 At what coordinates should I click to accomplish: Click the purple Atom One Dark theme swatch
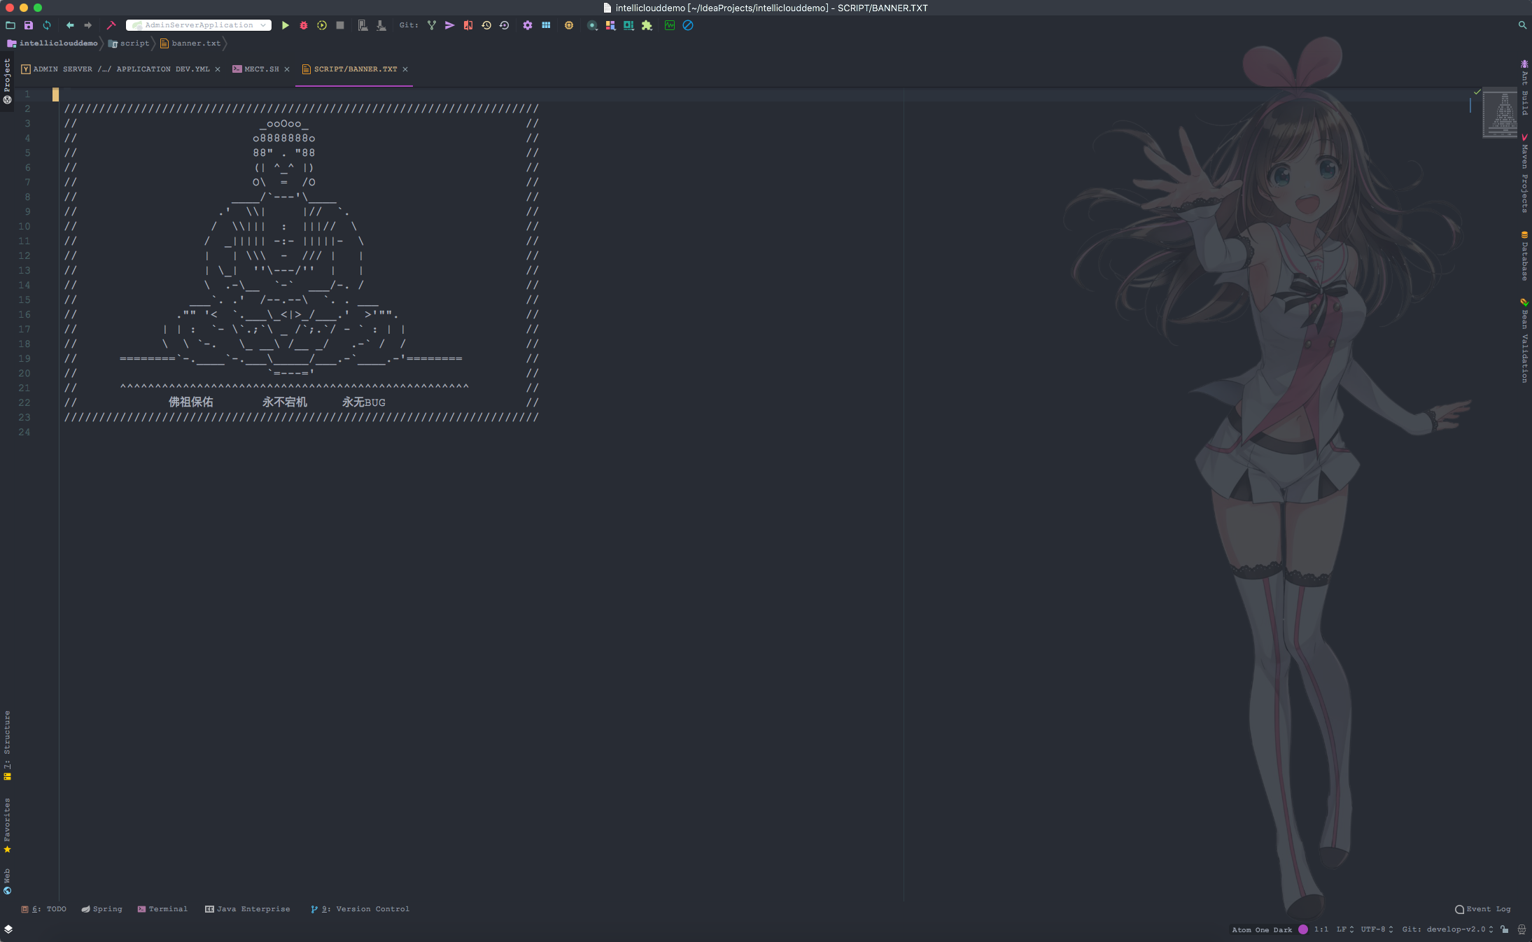tap(1303, 929)
